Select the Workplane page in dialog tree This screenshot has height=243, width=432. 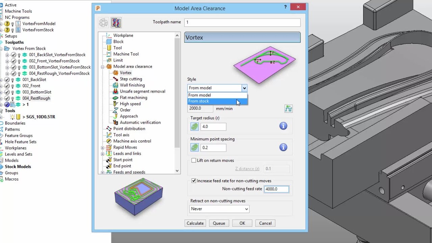click(x=123, y=35)
